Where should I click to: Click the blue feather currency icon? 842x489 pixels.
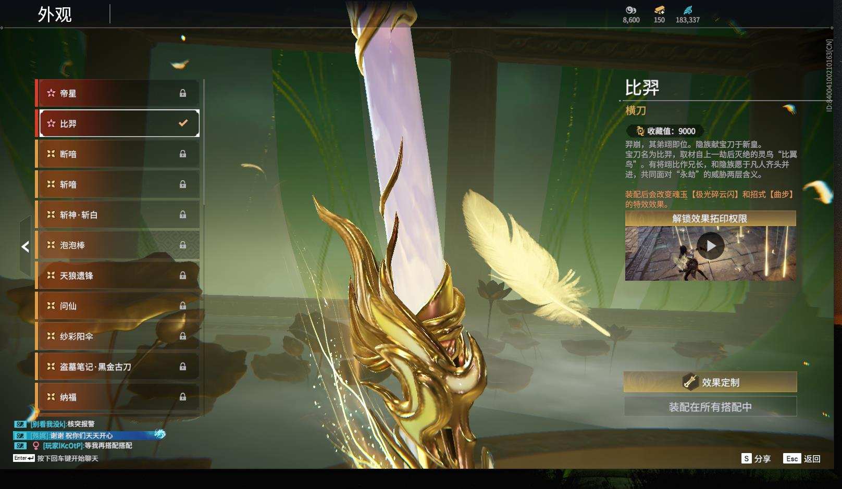[x=688, y=10]
